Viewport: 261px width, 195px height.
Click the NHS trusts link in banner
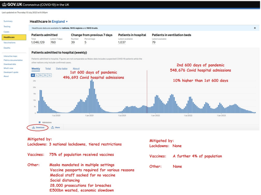pos(92,28)
